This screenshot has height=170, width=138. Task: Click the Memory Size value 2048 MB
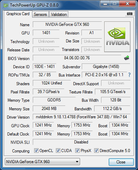49,109
